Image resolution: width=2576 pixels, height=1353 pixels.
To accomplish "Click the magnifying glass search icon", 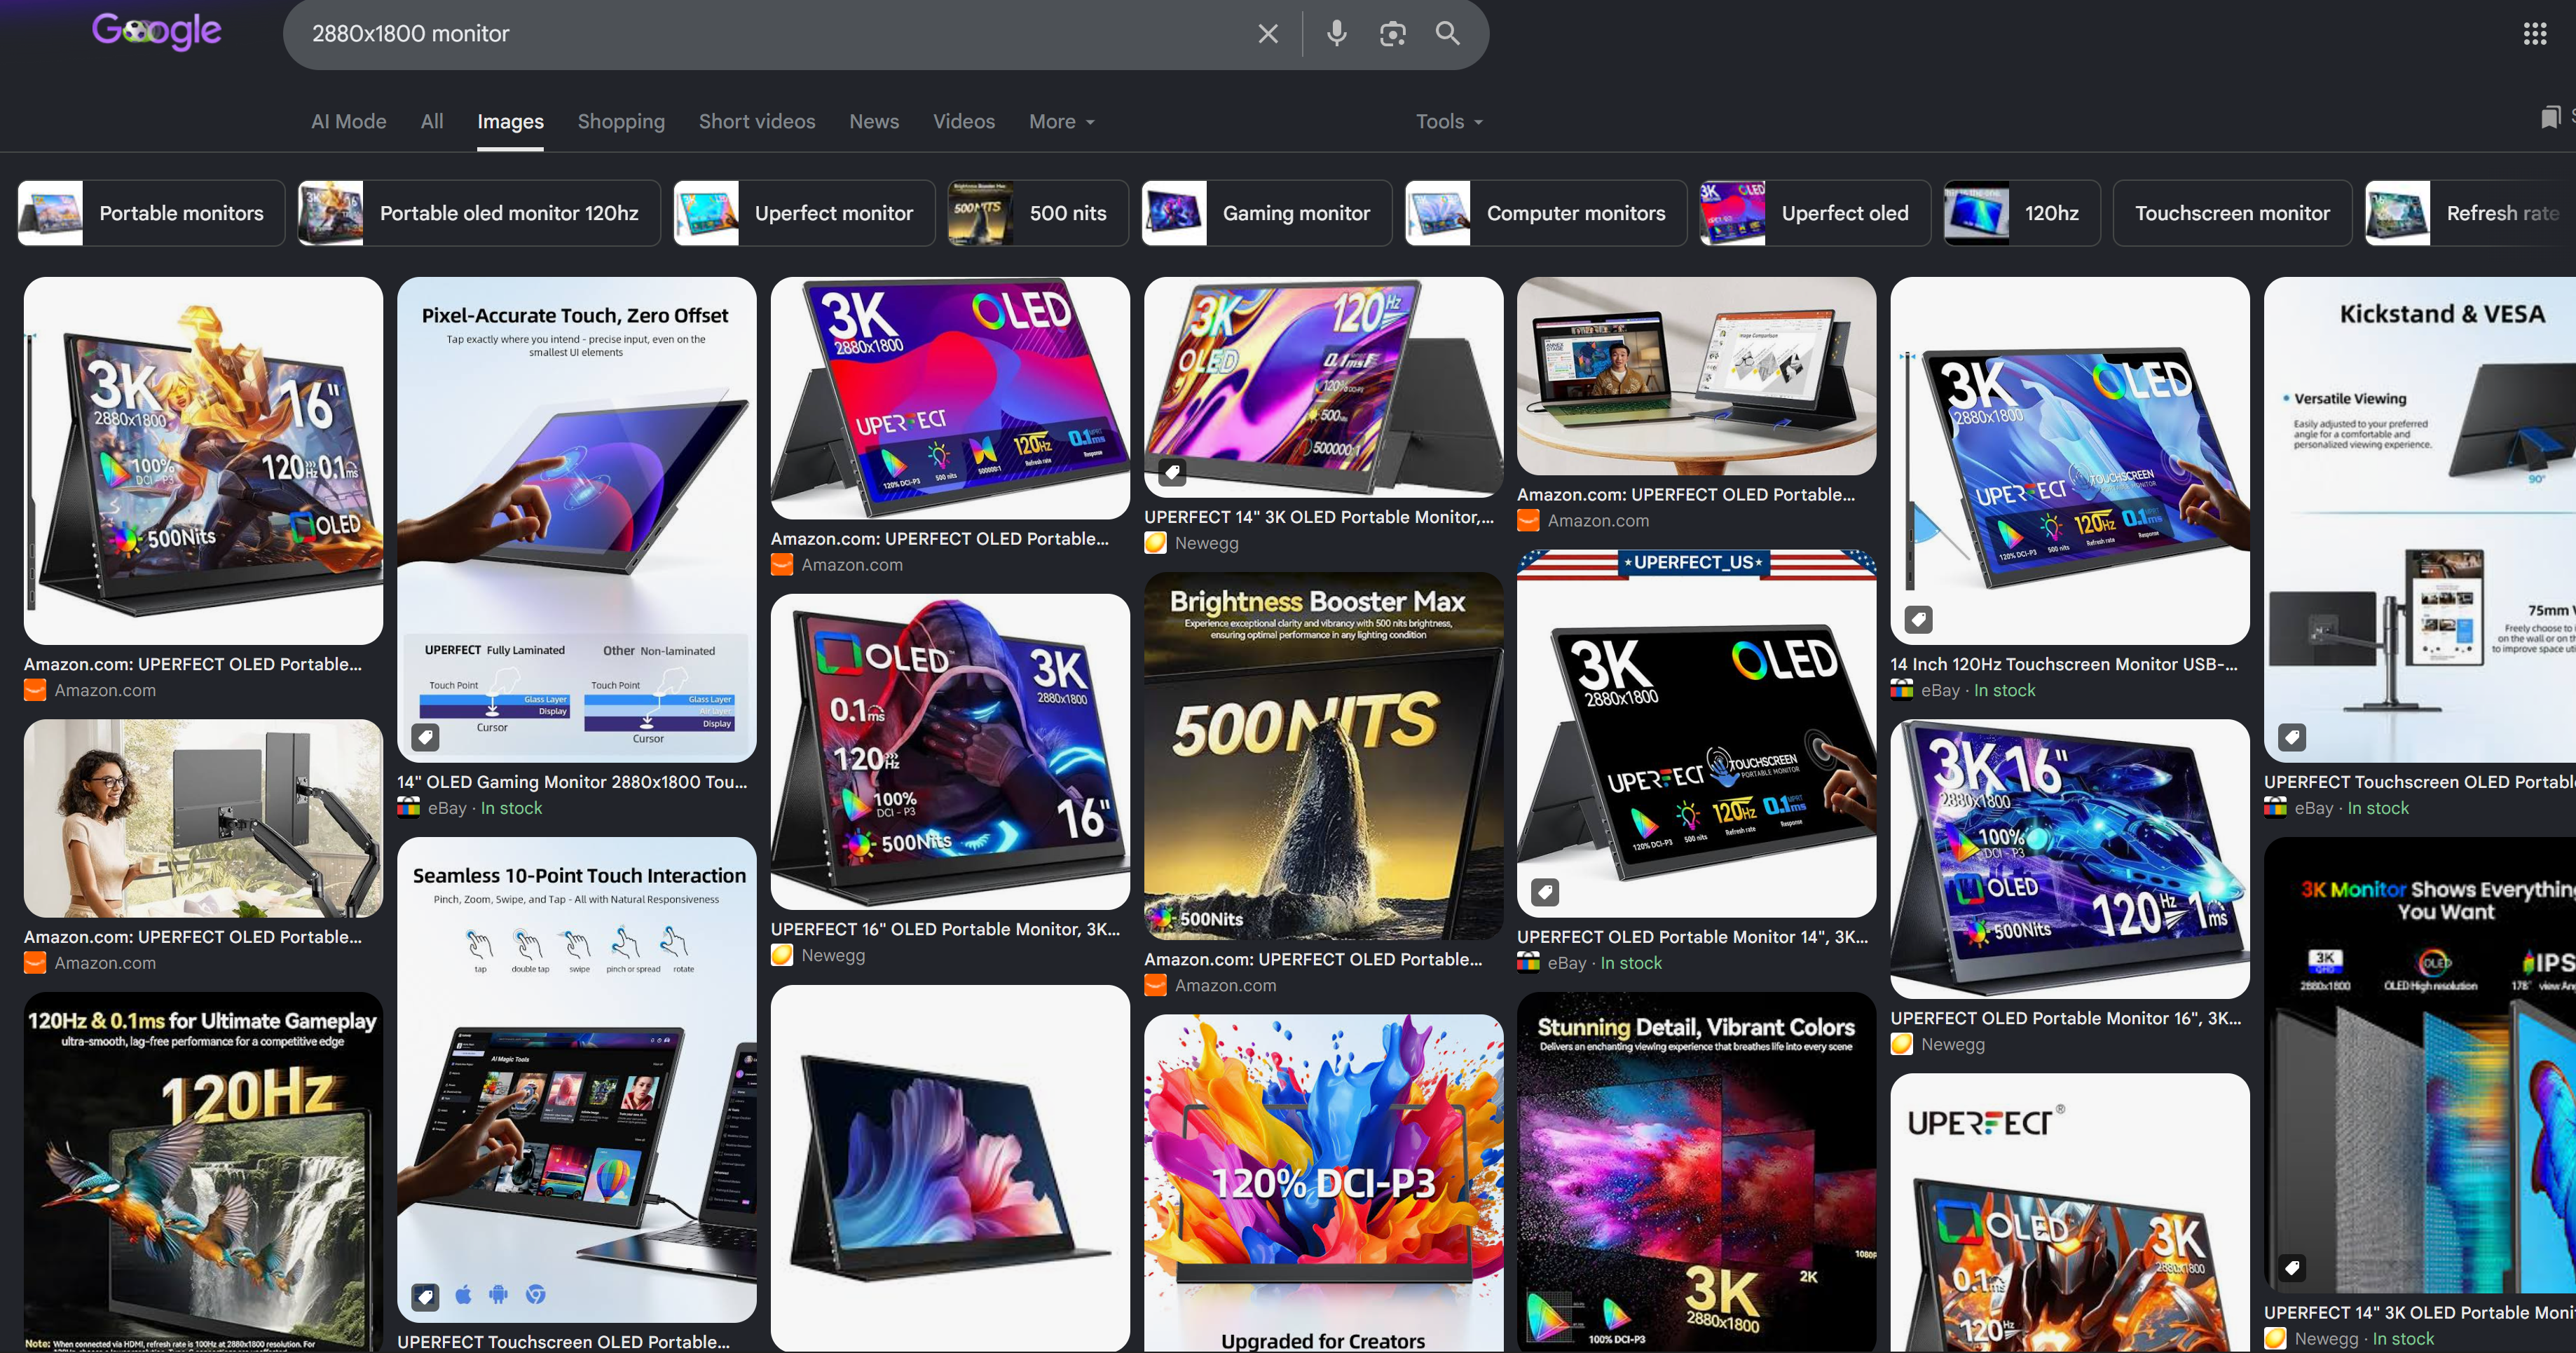I will tap(1447, 34).
